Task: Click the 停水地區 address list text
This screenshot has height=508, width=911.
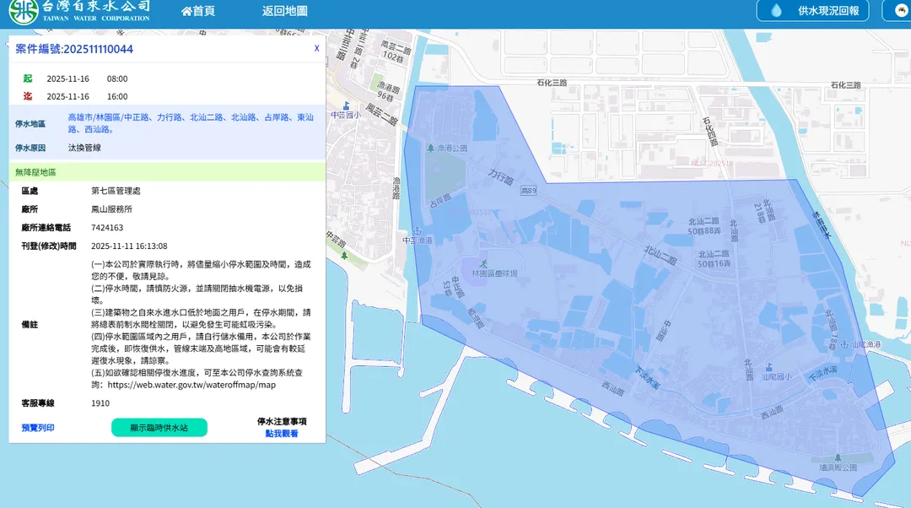Action: [x=191, y=123]
